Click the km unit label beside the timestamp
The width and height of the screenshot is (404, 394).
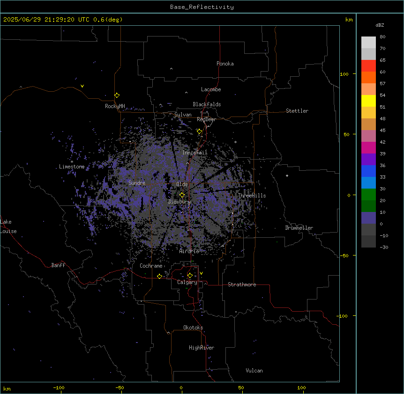tap(349, 20)
